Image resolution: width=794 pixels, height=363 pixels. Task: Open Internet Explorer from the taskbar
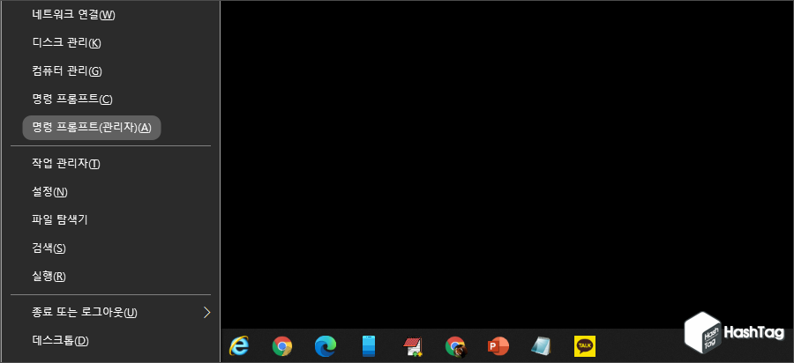point(239,346)
